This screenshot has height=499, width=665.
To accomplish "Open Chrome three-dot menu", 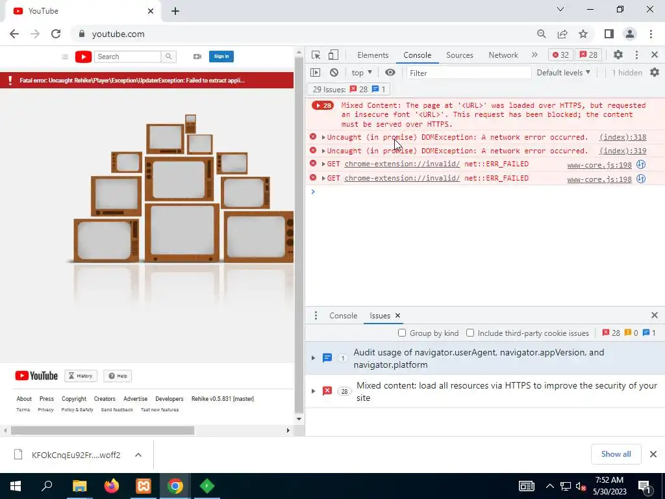I will (x=651, y=34).
